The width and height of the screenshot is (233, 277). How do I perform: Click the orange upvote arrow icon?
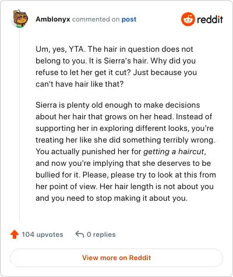pos(15,235)
